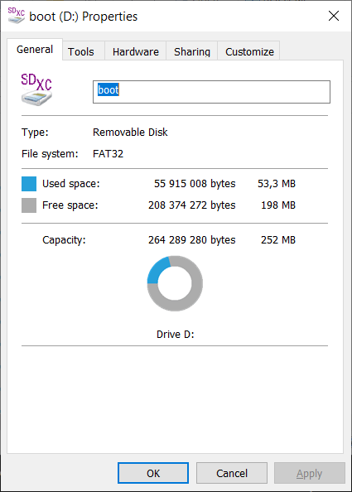Open the Hardware tab
The height and width of the screenshot is (492, 352).
click(x=136, y=51)
